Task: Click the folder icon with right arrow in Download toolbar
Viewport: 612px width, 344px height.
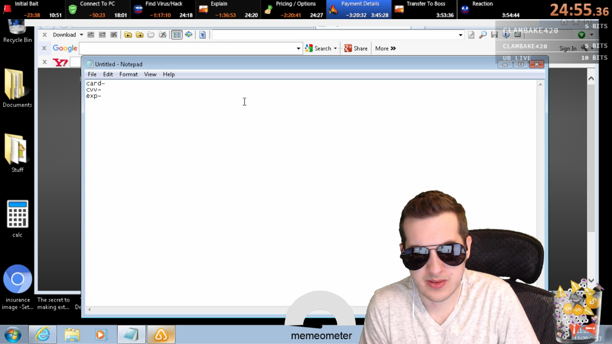Action: [x=139, y=35]
